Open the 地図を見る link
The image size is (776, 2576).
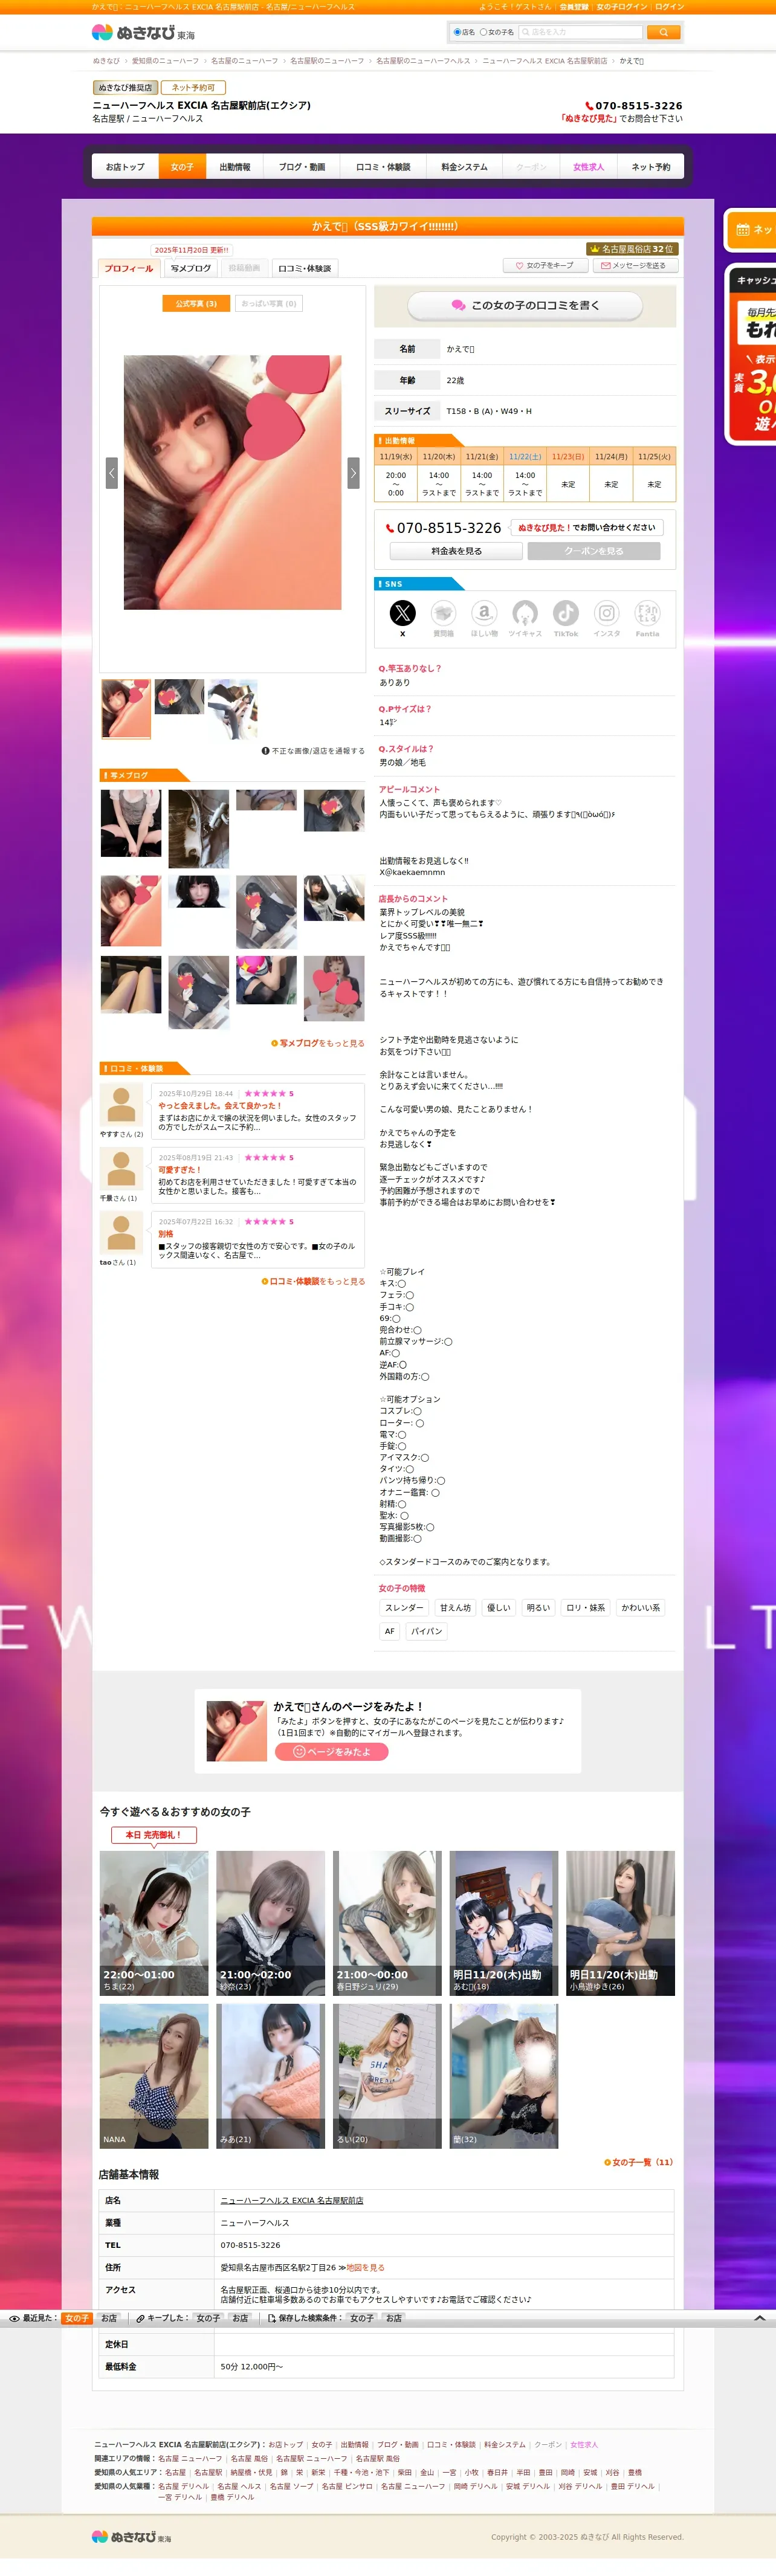click(365, 2267)
